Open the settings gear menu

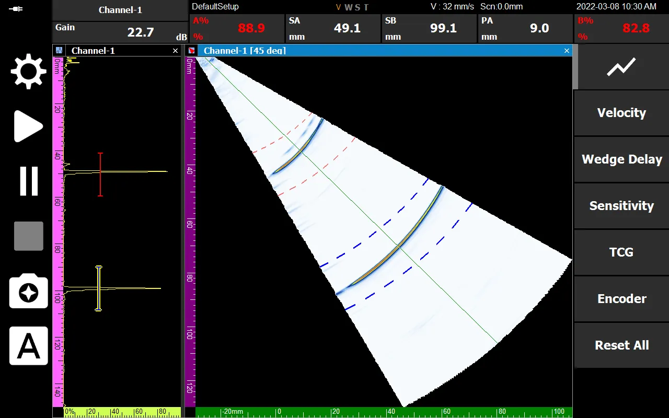[x=29, y=71]
